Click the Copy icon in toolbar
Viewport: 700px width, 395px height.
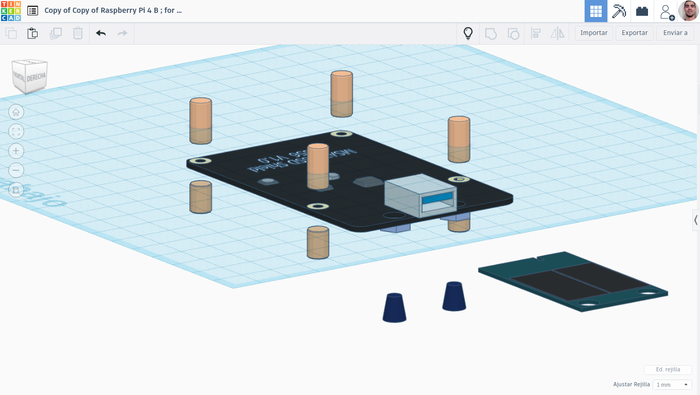[11, 33]
